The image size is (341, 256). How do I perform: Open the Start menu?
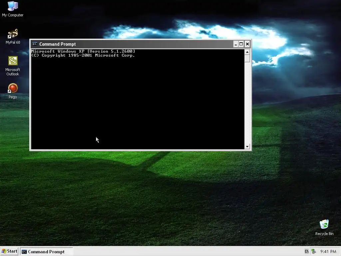[x=9, y=251]
